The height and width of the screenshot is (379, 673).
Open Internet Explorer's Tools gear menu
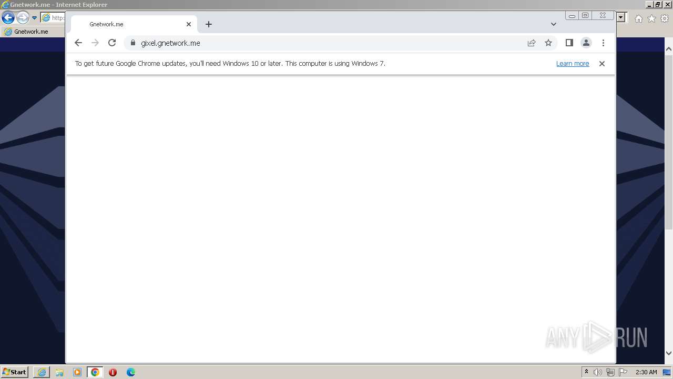click(665, 18)
